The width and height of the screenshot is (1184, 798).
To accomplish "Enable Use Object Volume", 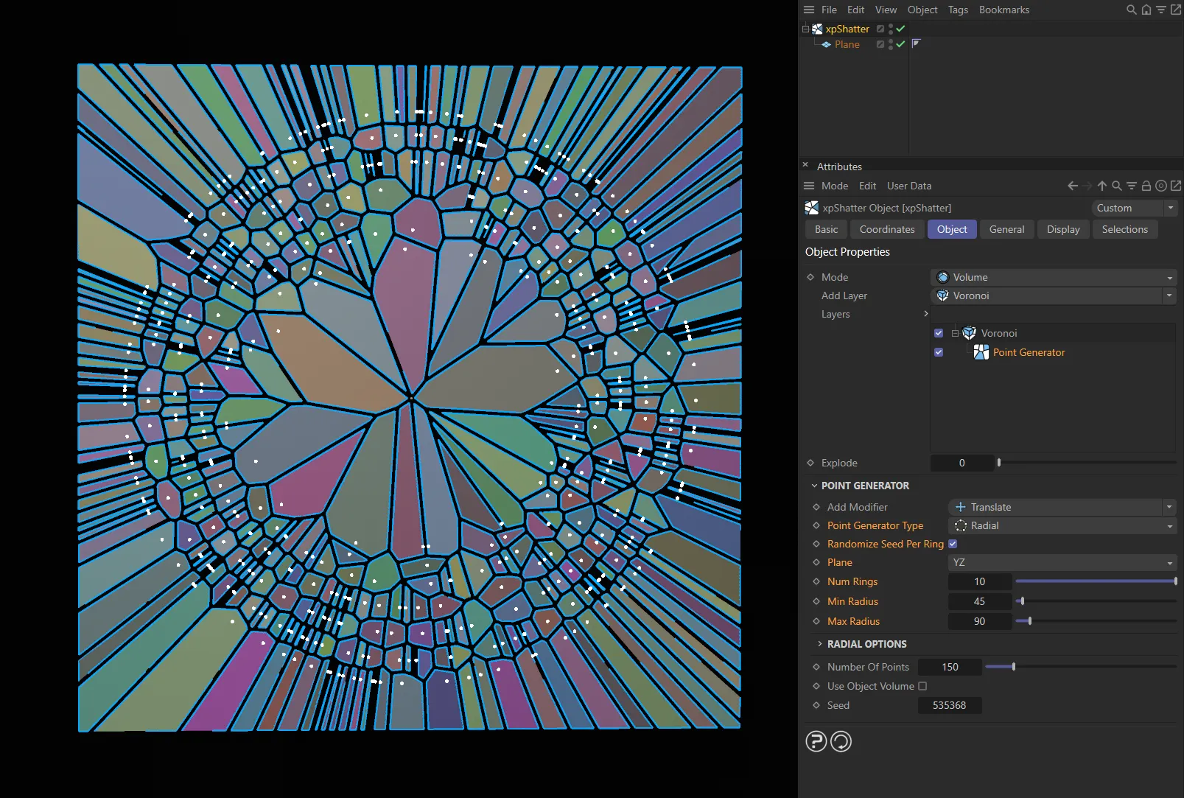I will 923,686.
